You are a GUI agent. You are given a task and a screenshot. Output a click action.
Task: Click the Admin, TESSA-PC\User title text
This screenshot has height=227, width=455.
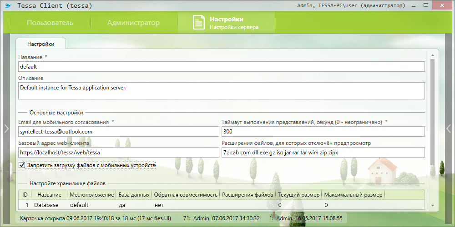point(351,5)
